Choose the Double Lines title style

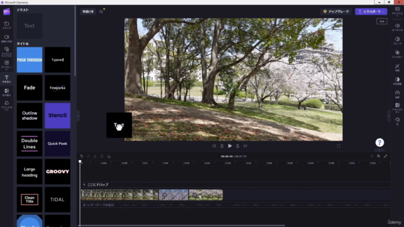(x=30, y=144)
